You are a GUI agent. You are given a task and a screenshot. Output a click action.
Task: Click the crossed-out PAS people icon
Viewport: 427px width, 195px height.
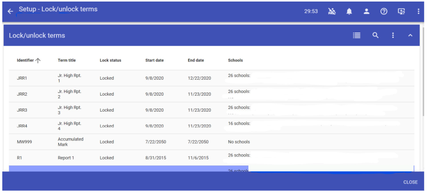[332, 11]
